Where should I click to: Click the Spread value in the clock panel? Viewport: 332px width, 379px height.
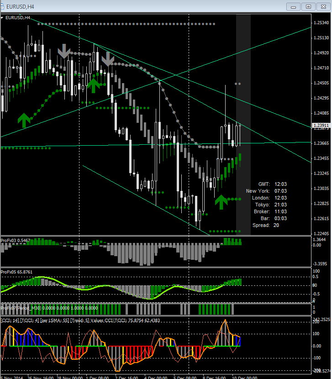[x=277, y=225]
